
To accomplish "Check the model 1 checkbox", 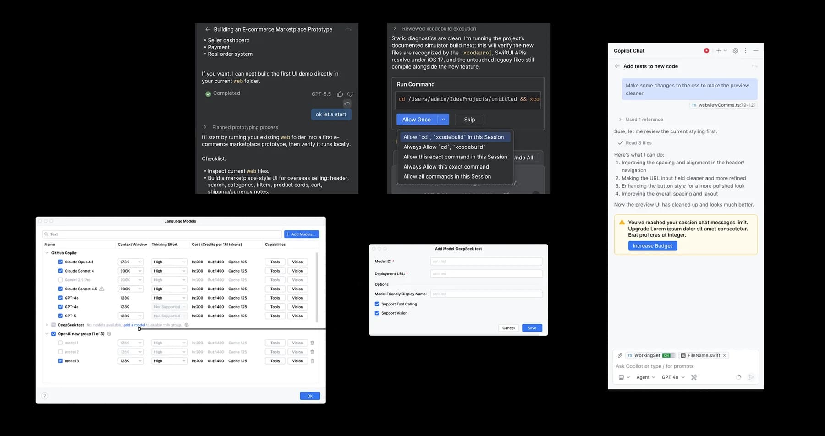I will [60, 343].
